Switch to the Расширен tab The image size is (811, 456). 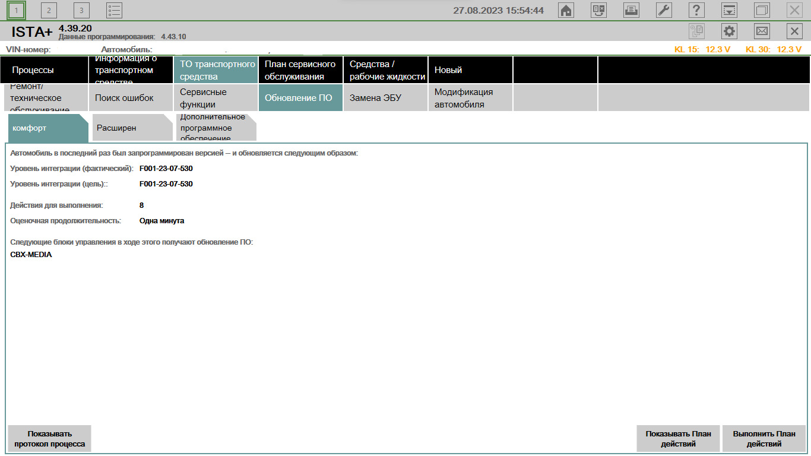pos(132,128)
